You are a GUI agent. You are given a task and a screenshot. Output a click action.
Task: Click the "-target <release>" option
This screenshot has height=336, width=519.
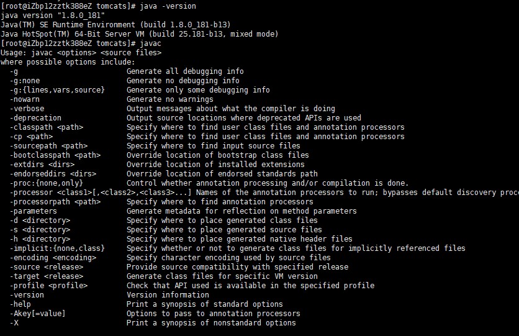(45, 276)
